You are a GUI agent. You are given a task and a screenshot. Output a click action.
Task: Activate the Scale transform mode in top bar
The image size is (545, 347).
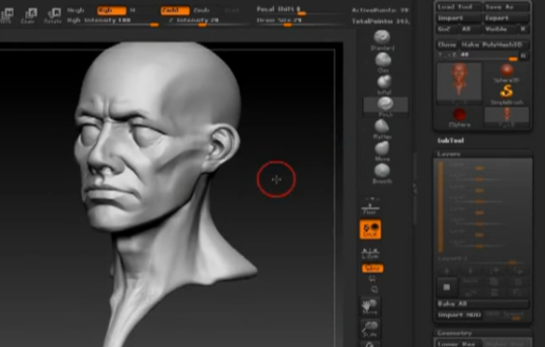click(28, 16)
